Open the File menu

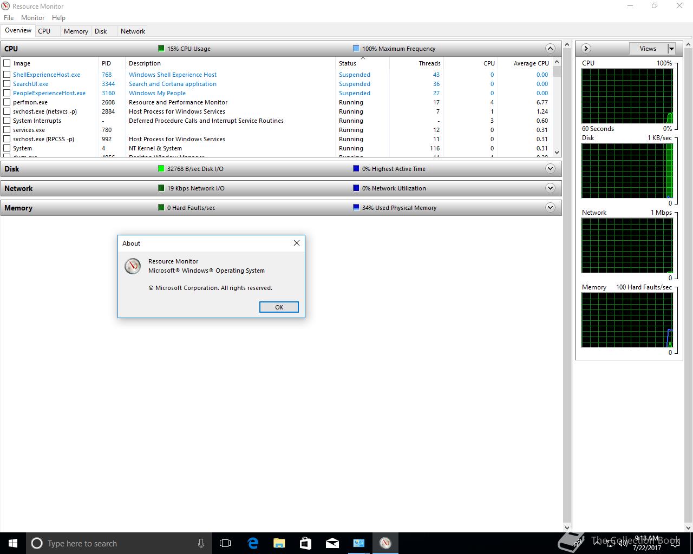point(9,18)
